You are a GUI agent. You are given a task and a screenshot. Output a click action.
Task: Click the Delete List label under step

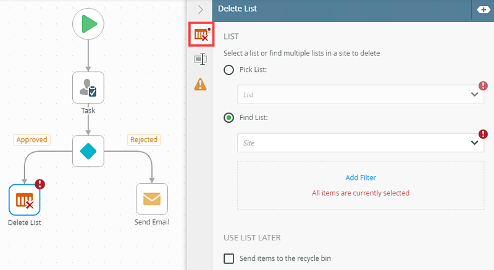tap(25, 223)
